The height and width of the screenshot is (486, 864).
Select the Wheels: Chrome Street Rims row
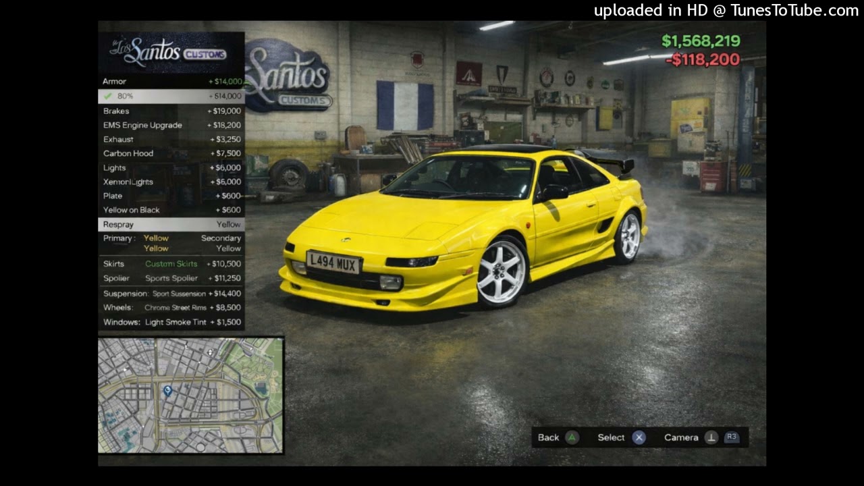point(171,308)
